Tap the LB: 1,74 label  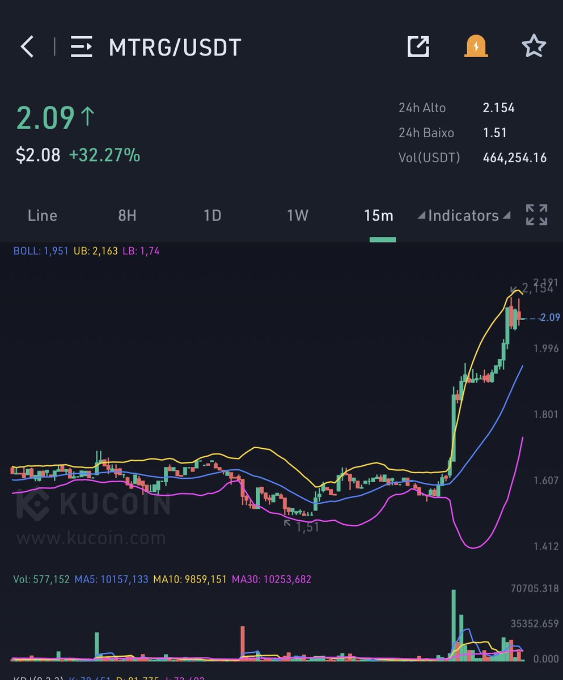tap(141, 250)
